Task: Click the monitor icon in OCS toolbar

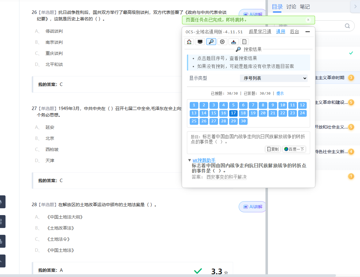Action: pos(200,41)
